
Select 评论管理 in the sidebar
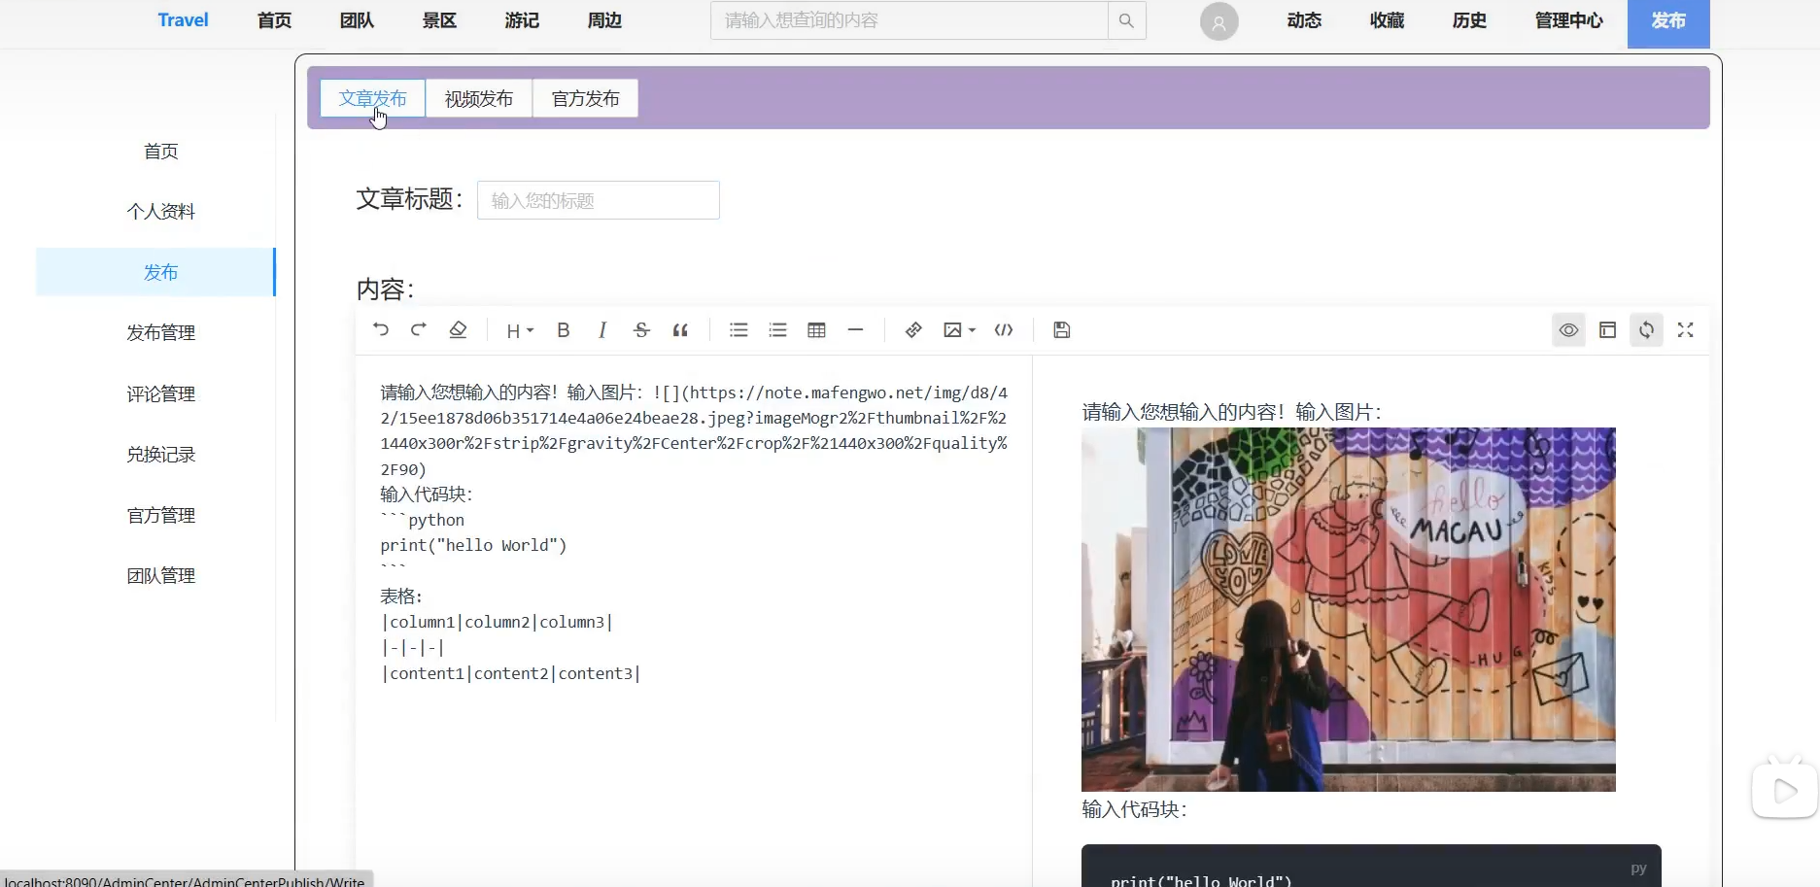tap(161, 393)
